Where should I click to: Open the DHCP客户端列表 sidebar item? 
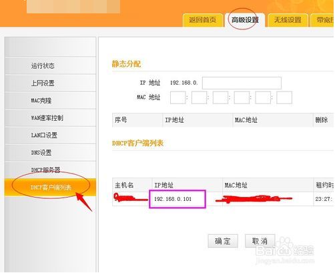coord(50,188)
